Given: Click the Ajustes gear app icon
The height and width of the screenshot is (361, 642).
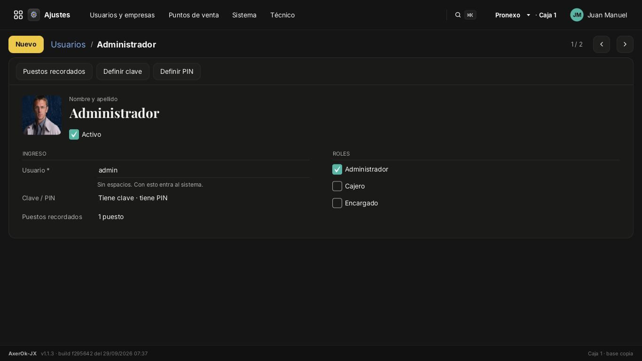Looking at the screenshot, I should click(34, 15).
